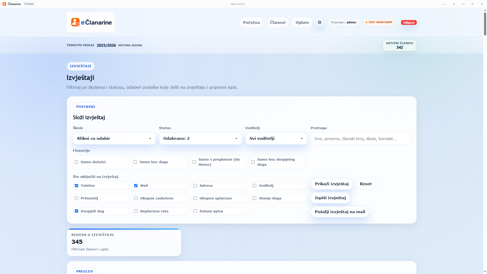Go to the Članovi page

pyautogui.click(x=277, y=22)
